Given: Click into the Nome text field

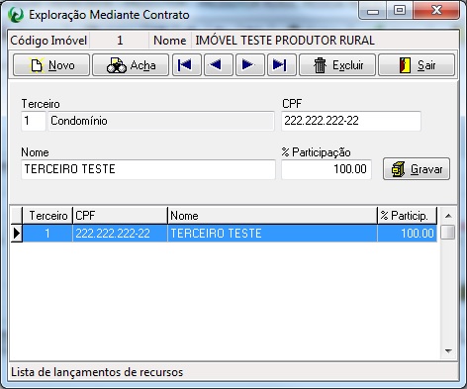Looking at the screenshot, I should (x=148, y=169).
